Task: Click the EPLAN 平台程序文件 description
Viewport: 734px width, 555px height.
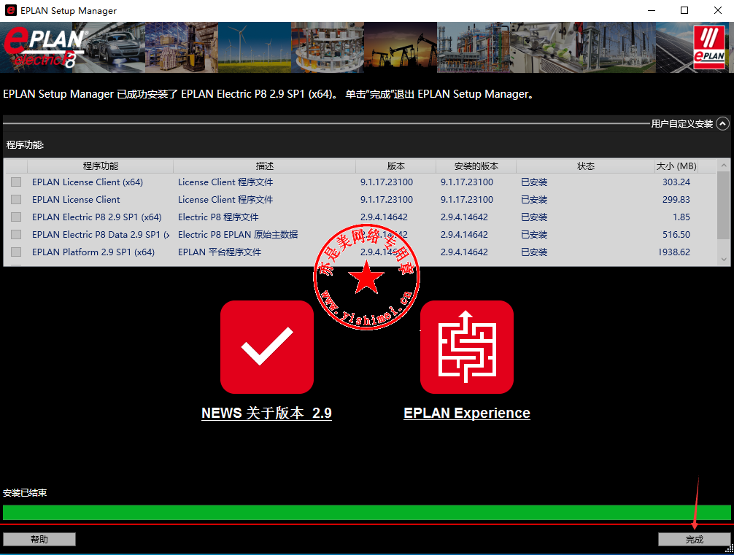Action: (220, 252)
